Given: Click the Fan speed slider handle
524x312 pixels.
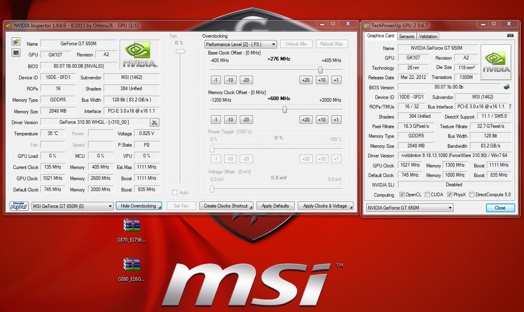Looking at the screenshot, I should [x=181, y=51].
